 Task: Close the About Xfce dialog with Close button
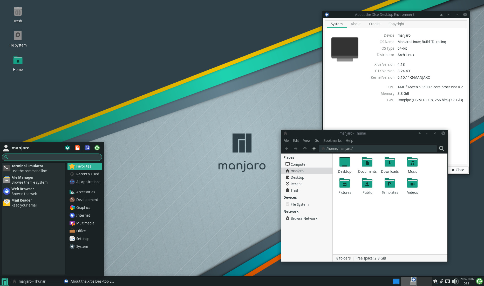click(x=458, y=170)
